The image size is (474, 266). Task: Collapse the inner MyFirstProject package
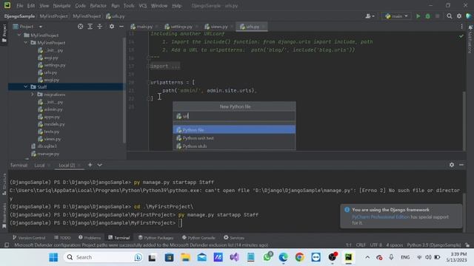[x=26, y=43]
